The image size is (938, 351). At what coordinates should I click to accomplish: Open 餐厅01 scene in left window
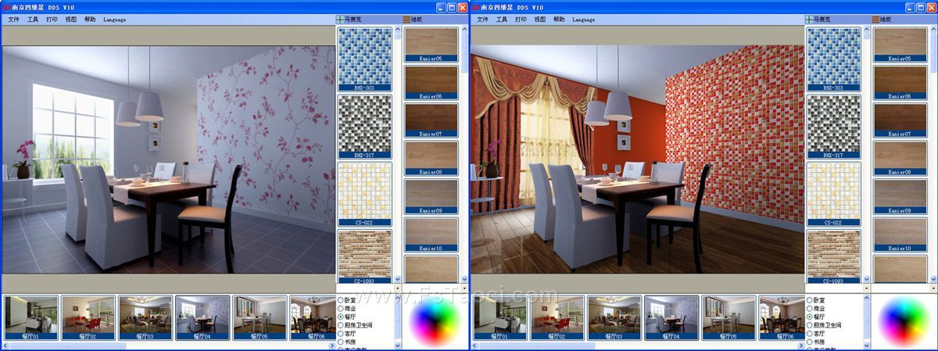pyautogui.click(x=31, y=317)
